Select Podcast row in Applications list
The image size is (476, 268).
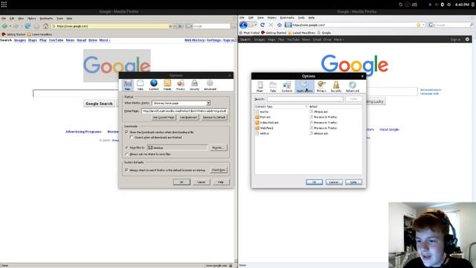tap(308, 117)
